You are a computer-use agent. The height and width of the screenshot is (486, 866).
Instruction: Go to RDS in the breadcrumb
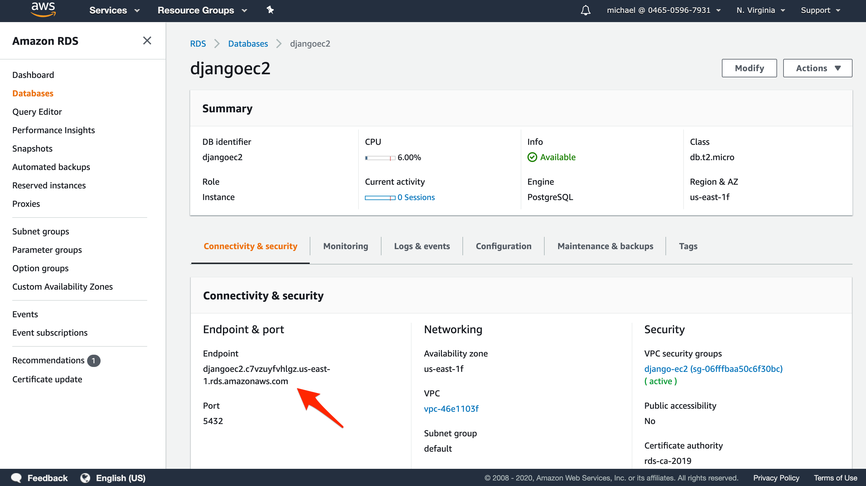(198, 44)
